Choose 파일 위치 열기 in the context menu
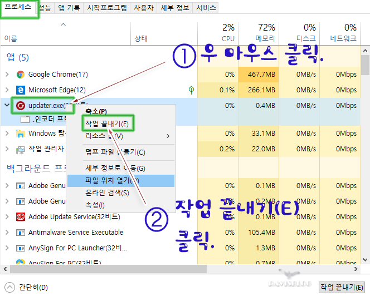This screenshot has width=370, height=301. (121, 181)
